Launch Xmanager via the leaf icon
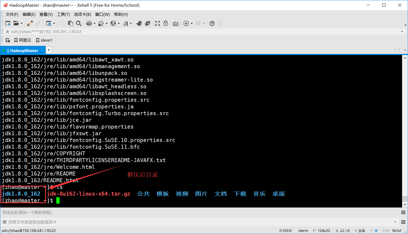 tap(147, 23)
